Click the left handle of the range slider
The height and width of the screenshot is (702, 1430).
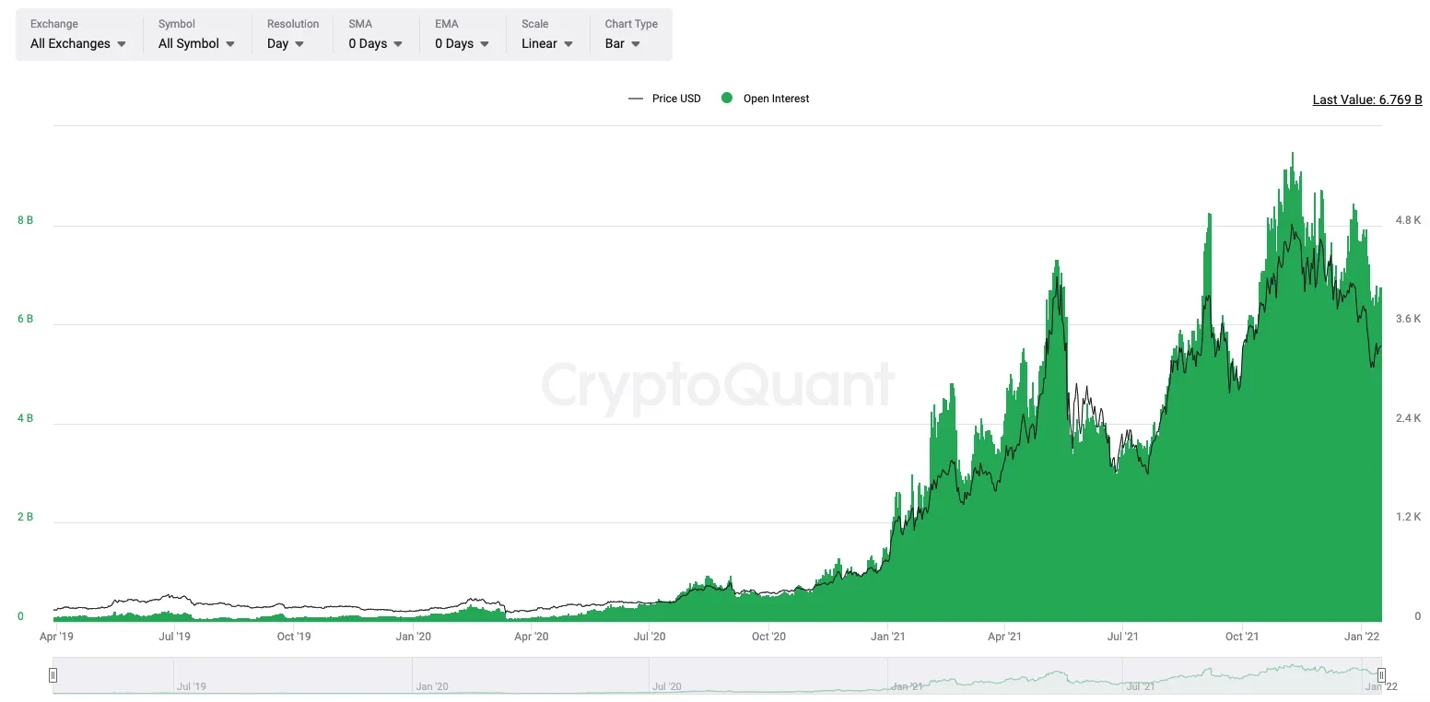[53, 674]
